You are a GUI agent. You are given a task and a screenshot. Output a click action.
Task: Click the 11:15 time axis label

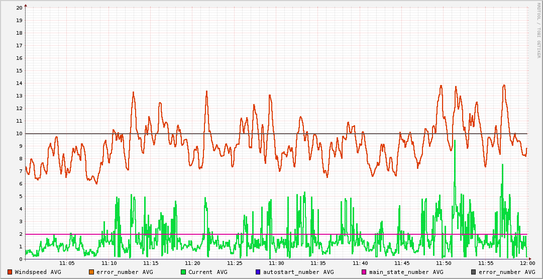click(151, 263)
